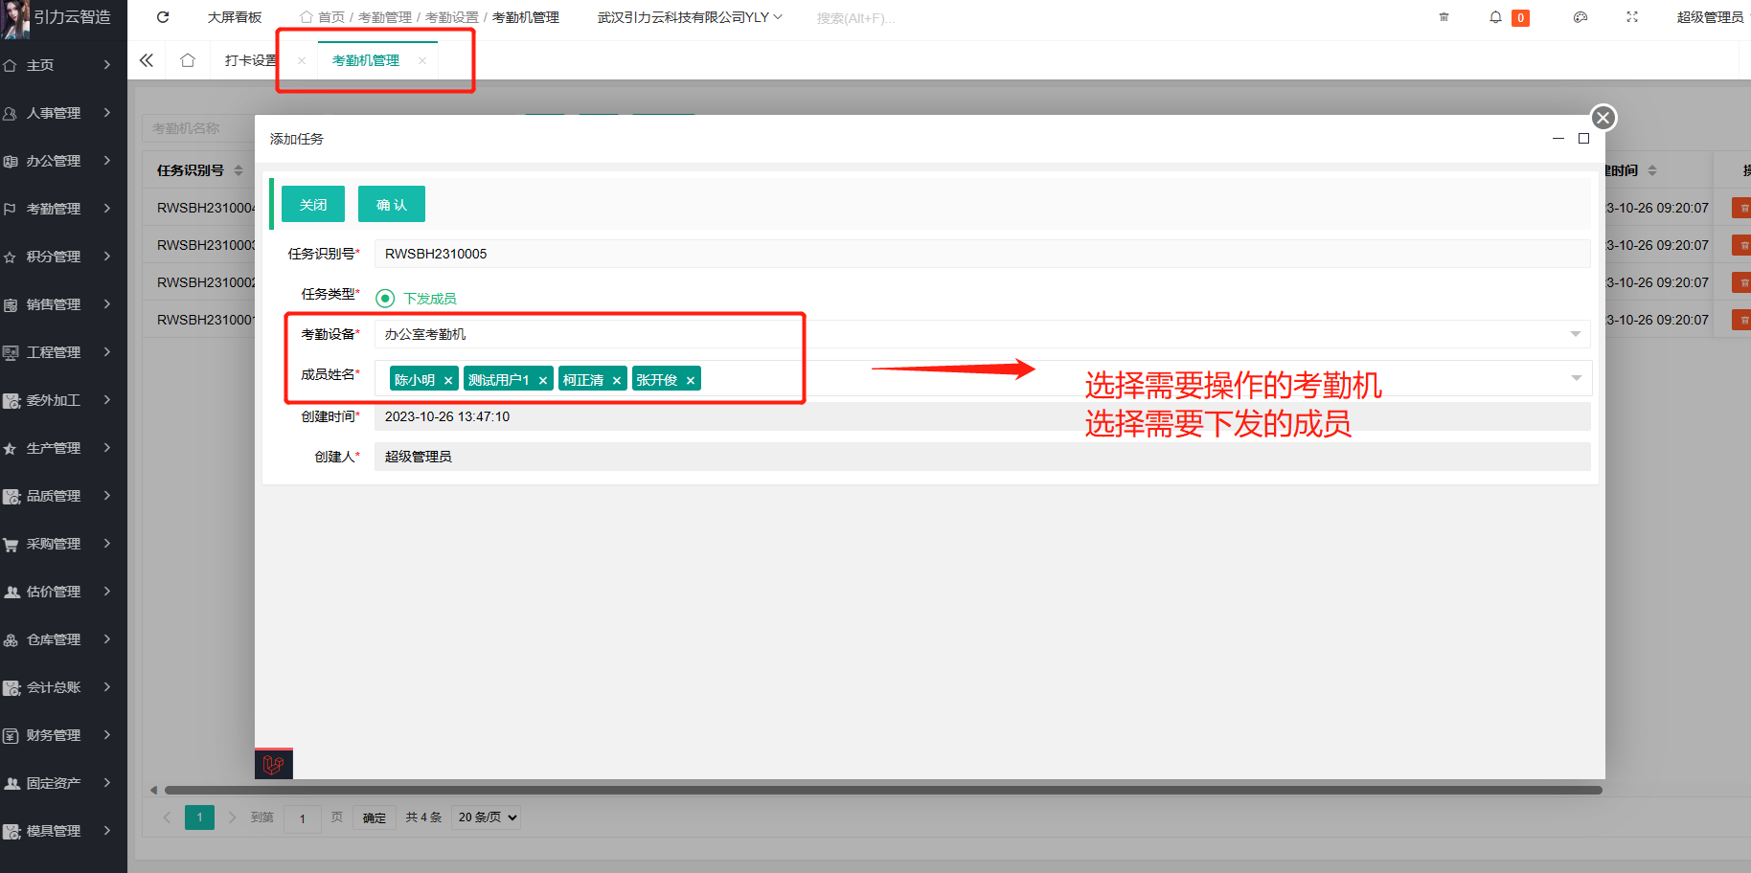Toggle fullscreen mode icon
Image resolution: width=1751 pixels, height=873 pixels.
point(1632,17)
